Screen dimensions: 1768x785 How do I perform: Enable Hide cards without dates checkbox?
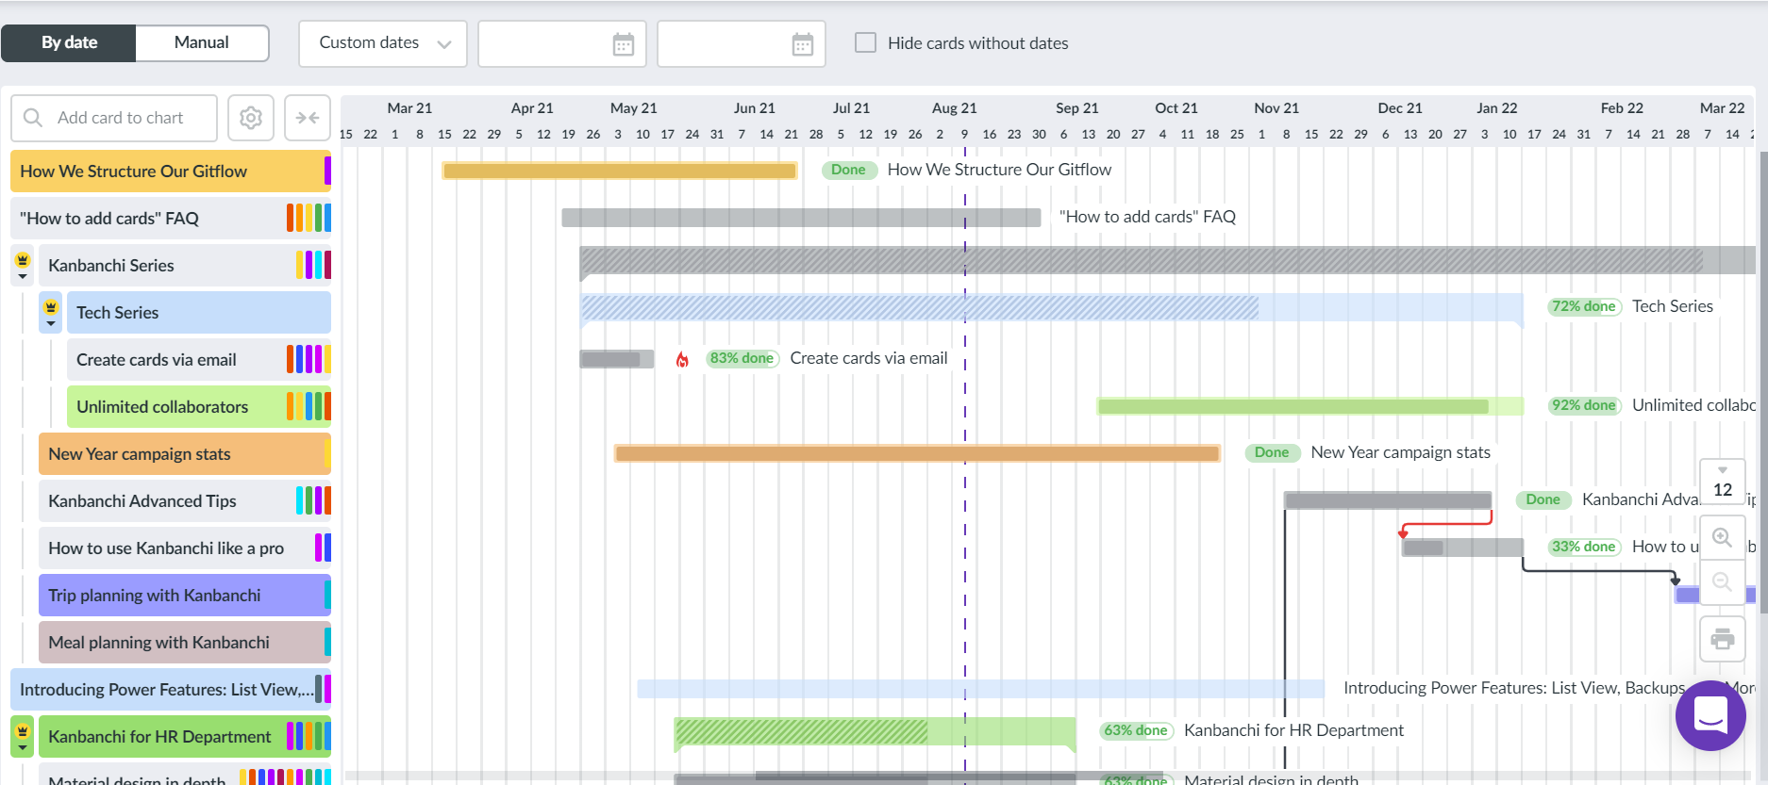[865, 42]
